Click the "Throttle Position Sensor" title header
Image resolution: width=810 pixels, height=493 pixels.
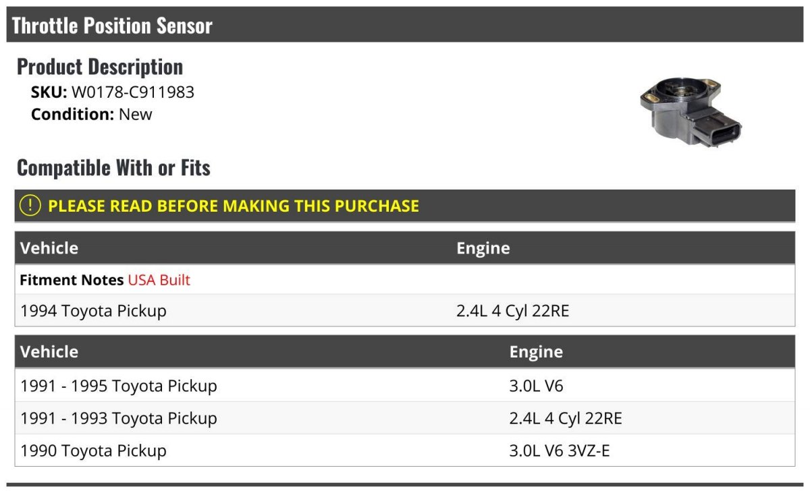pos(112,26)
